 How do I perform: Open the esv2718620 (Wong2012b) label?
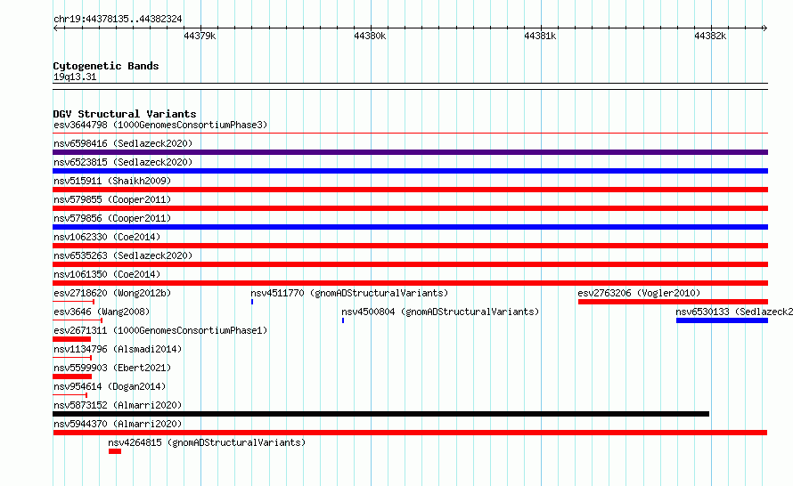[x=112, y=293]
